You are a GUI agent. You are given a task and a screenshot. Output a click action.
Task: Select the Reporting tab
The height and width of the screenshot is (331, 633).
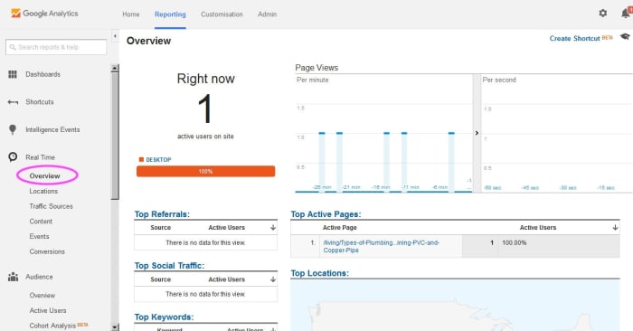(x=170, y=14)
